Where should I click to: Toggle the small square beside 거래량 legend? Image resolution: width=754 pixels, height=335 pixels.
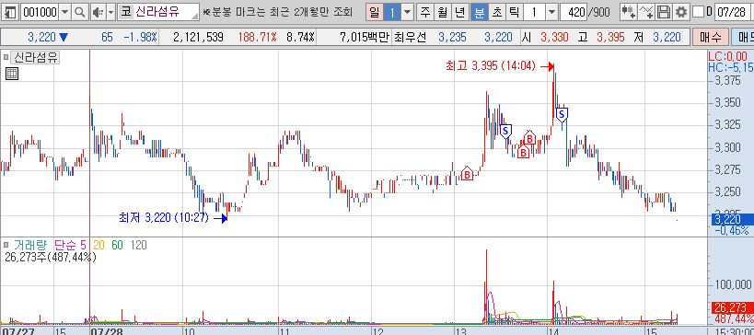(6, 245)
